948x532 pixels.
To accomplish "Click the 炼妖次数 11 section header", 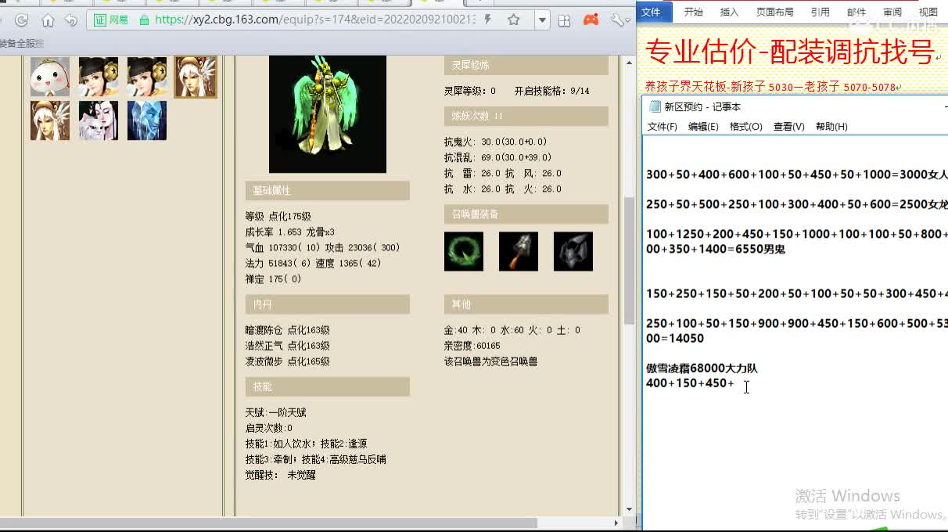I will coord(526,117).
